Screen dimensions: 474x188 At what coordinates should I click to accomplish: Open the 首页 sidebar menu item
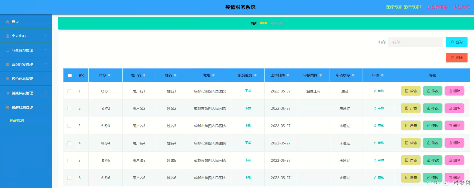pyautogui.click(x=26, y=21)
